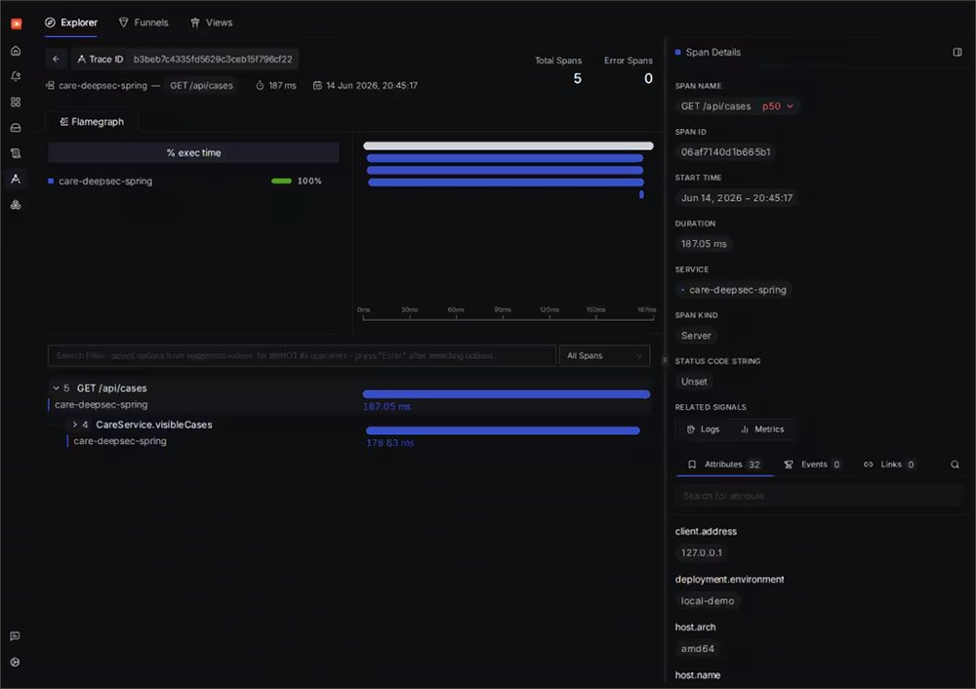This screenshot has height=689, width=976.
Task: Click the CareService.visibleCases waterfall bar
Action: 503,430
